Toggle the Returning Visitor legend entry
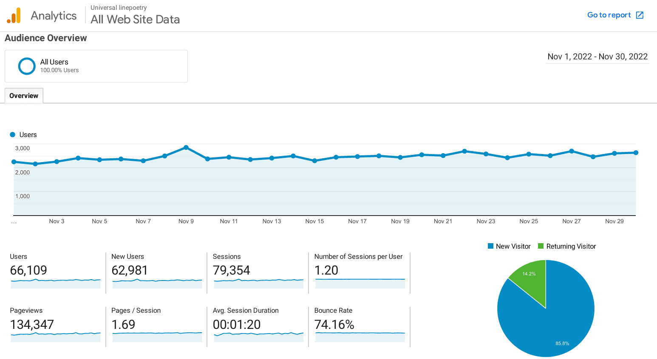657x359 pixels. pos(567,246)
